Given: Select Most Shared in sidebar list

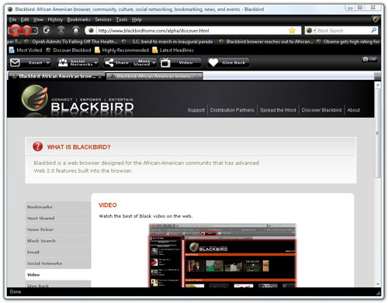Looking at the screenshot, I should (58, 219).
